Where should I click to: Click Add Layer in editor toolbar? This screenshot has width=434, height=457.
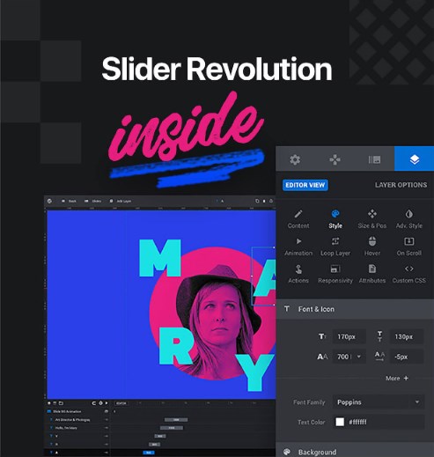coord(121,201)
